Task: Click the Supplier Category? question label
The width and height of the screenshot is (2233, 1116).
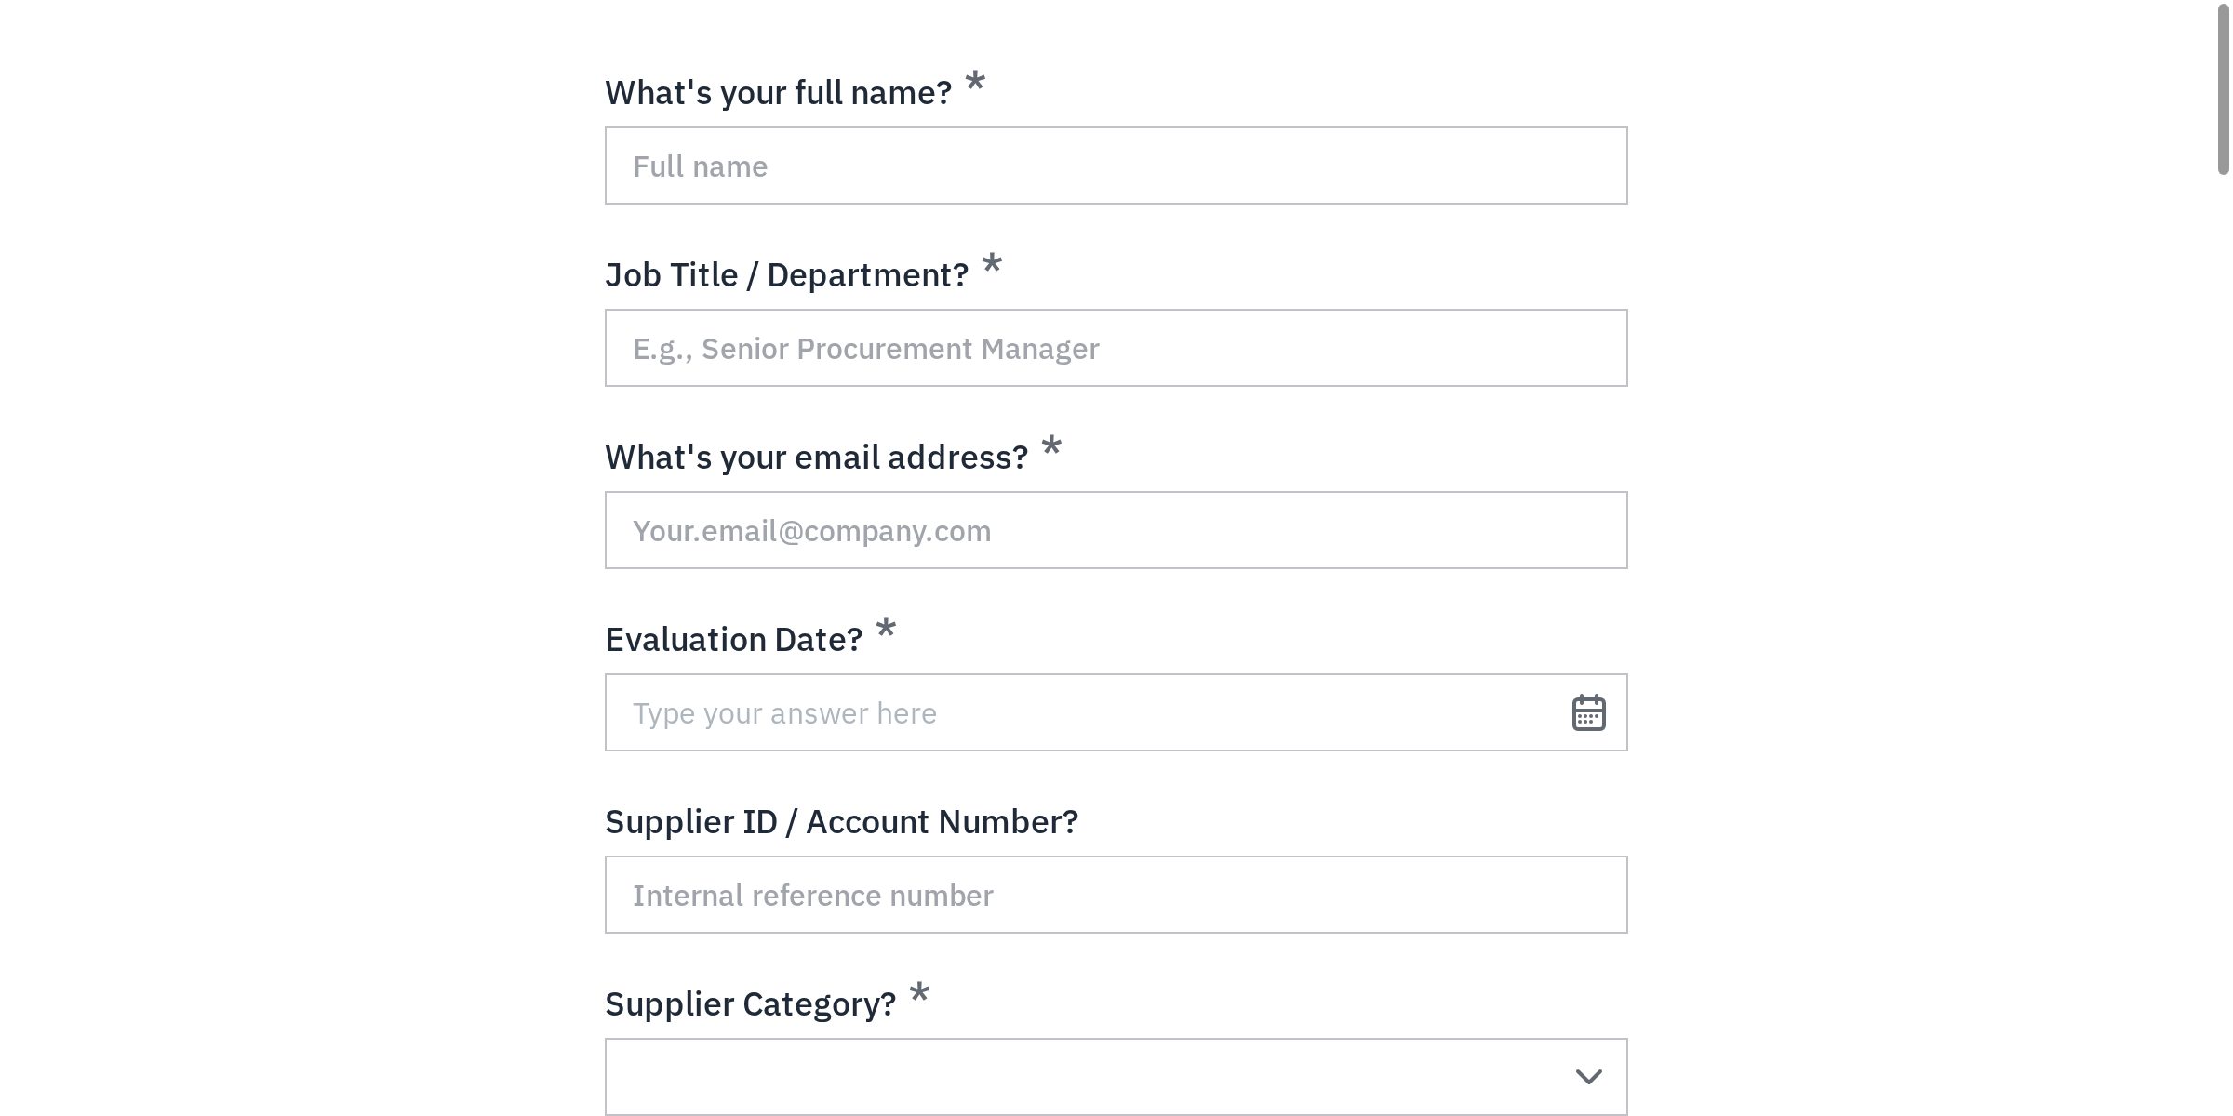Action: (748, 1003)
